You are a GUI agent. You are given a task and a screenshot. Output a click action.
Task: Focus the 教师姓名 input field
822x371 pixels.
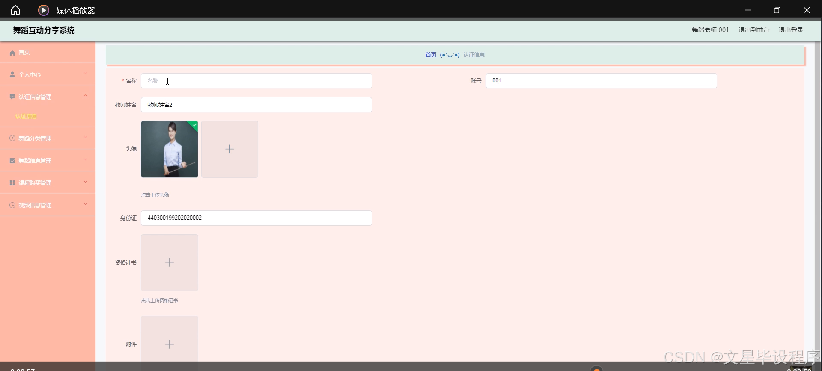pyautogui.click(x=256, y=105)
